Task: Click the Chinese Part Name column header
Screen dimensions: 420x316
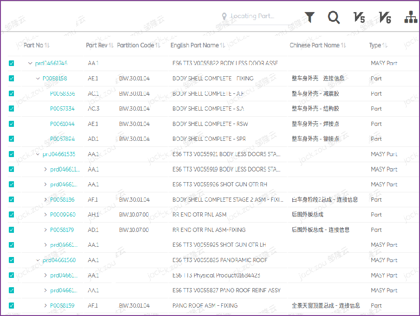Action: tap(314, 46)
